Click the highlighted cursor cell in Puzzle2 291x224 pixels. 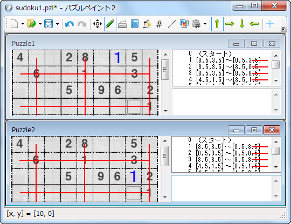(x=134, y=193)
